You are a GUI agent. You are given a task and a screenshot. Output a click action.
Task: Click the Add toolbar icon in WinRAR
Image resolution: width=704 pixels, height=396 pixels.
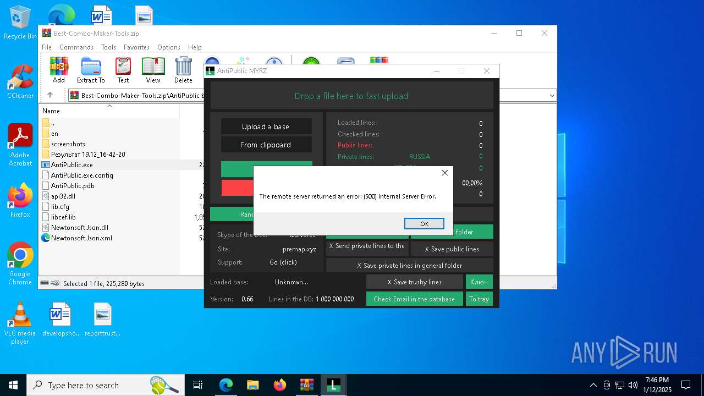tap(59, 70)
